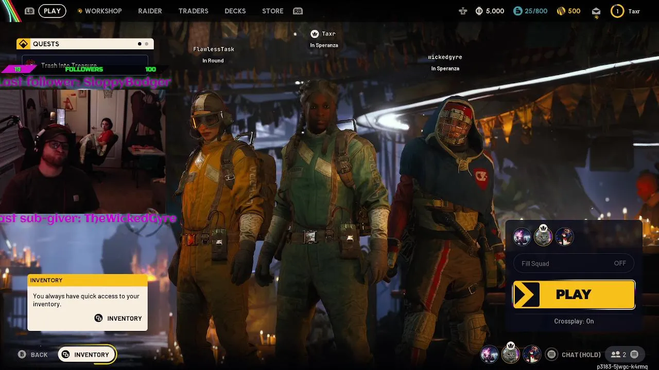Click the yellow PLAY button
659x370 pixels.
(x=574, y=294)
